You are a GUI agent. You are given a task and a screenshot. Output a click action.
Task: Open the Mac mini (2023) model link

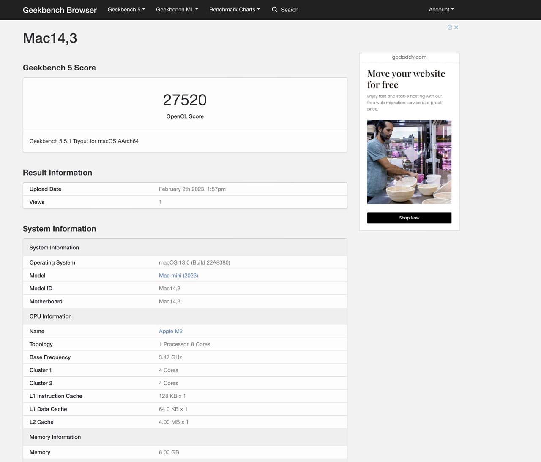(178, 276)
